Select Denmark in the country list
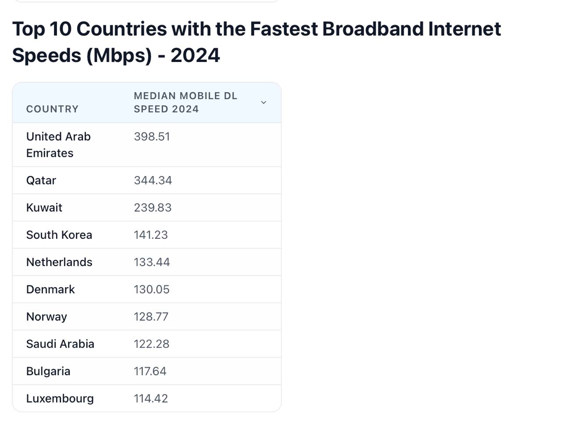This screenshot has width=561, height=421. pos(50,289)
